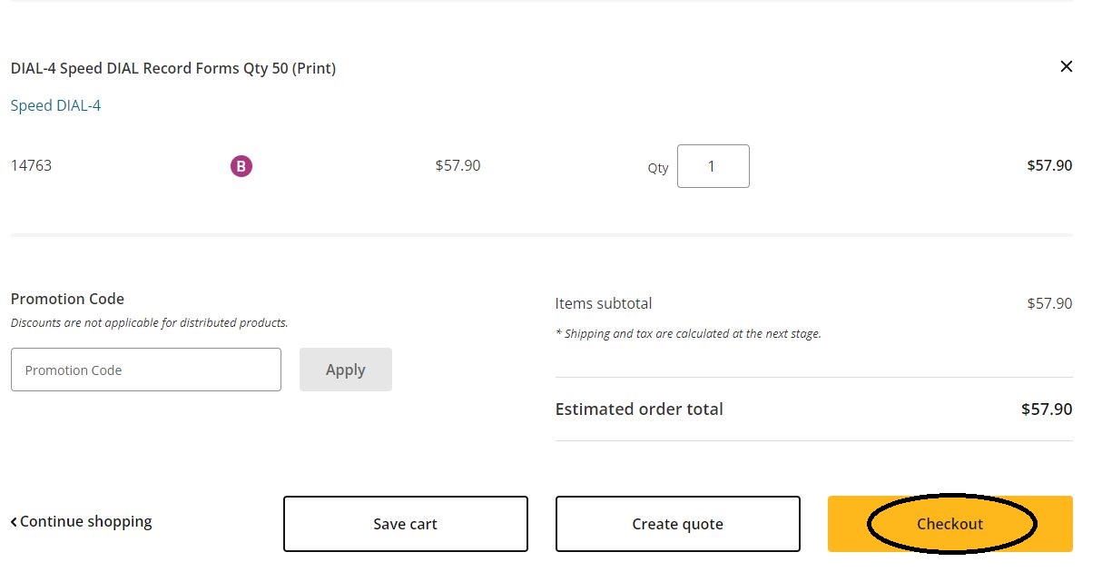Screen dimensions: 1102x582
Task: Click the discounts disclaimer under Promotion Code
Action: click(149, 322)
